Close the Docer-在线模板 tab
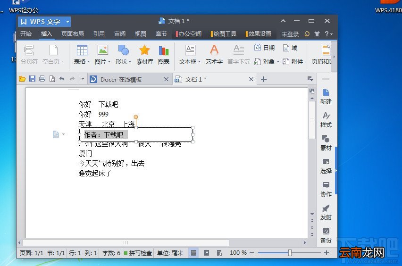402x266 pixels. coord(166,79)
